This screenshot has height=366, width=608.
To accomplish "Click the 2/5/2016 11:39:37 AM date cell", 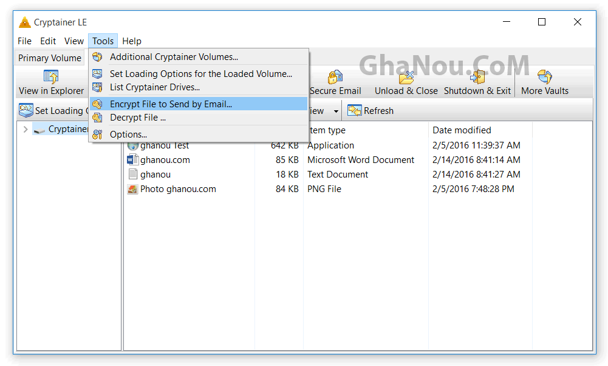I will coord(477,145).
